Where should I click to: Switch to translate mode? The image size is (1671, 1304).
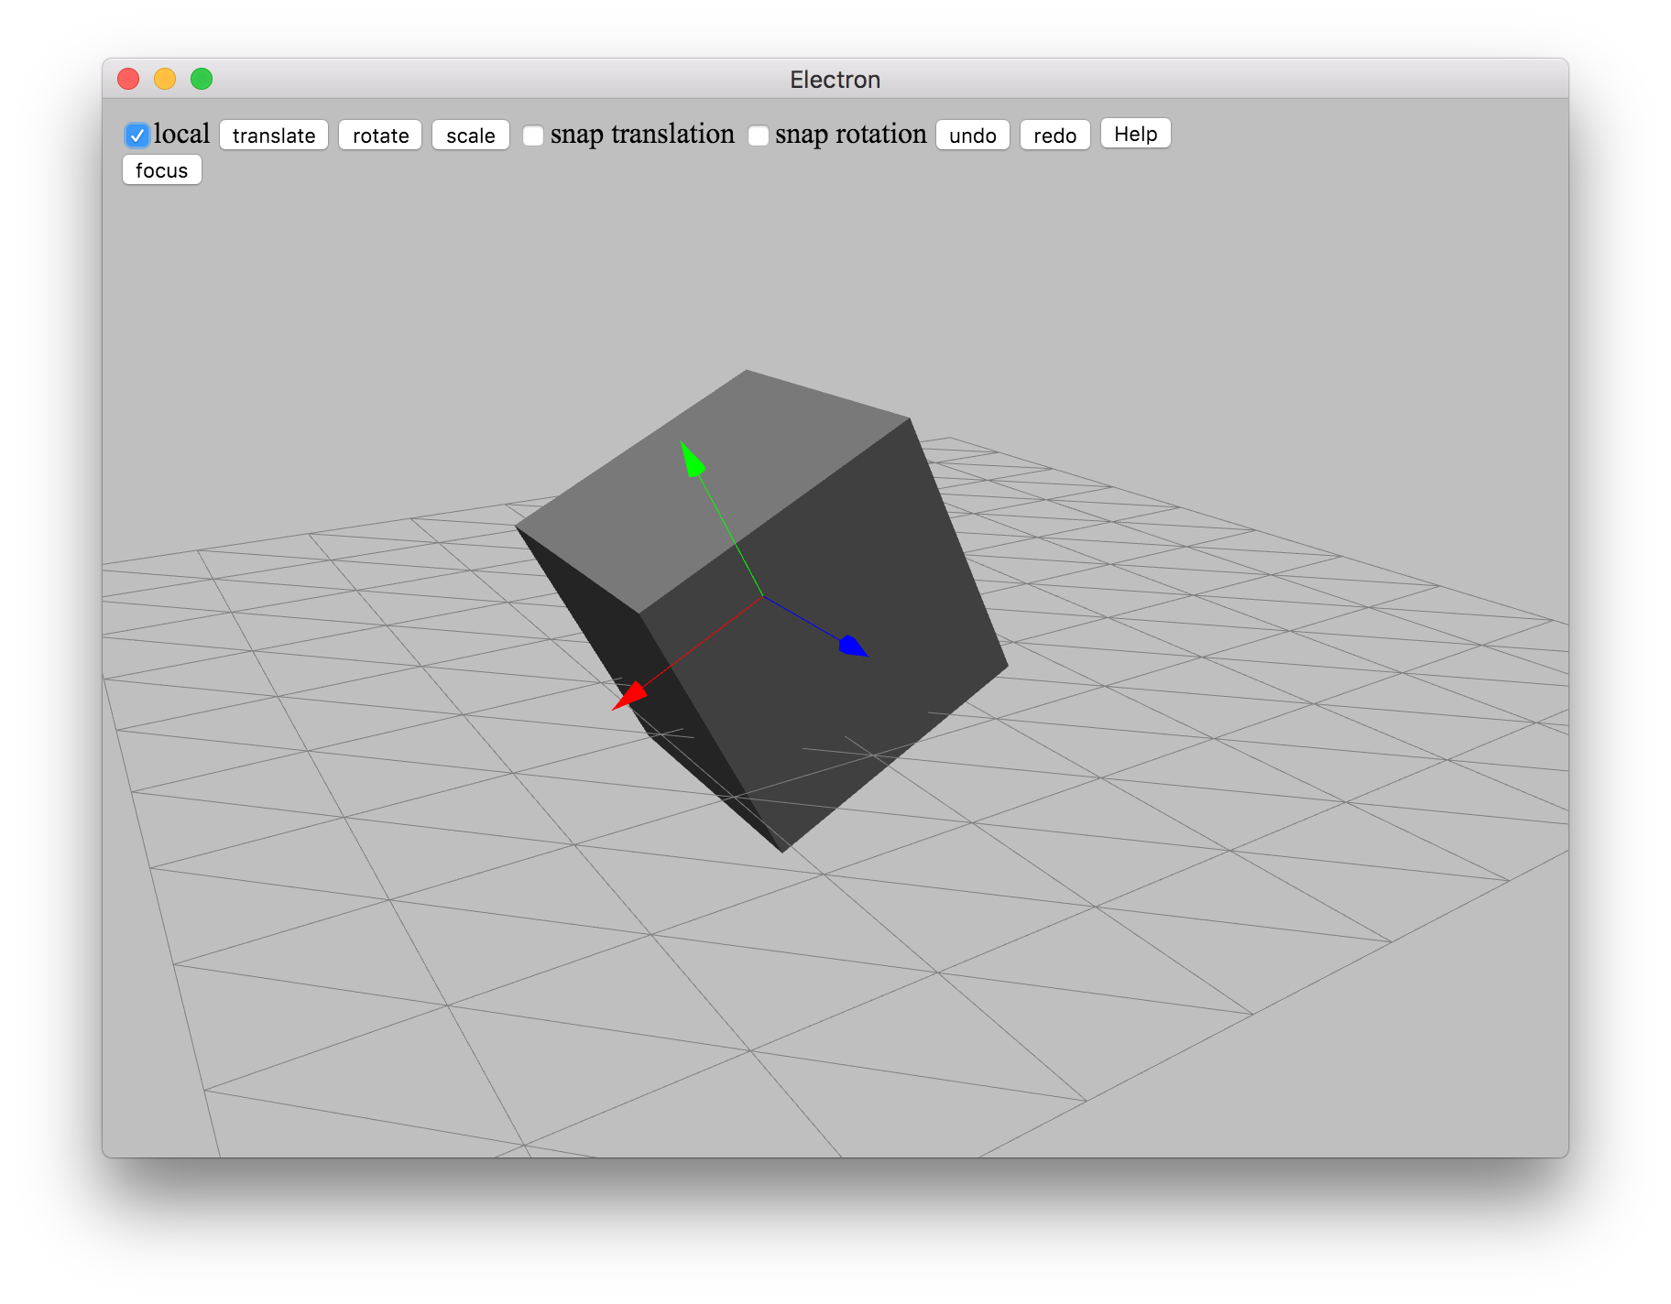point(274,136)
